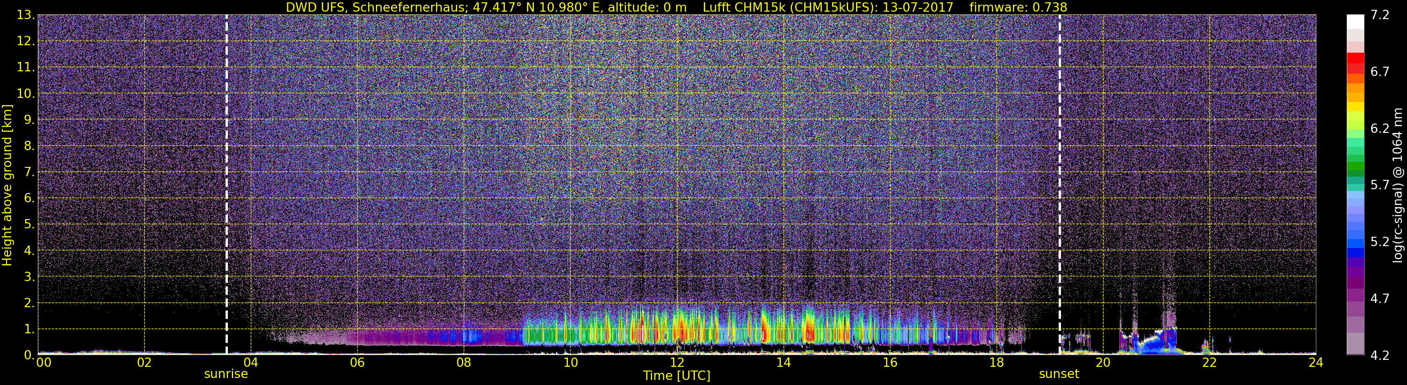The width and height of the screenshot is (1407, 385).
Task: Click the time axis tick label '20'
Action: click(1103, 363)
